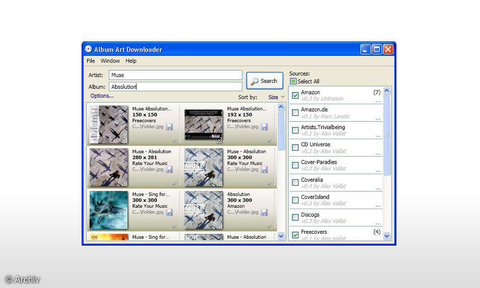This screenshot has height=288, width=480.
Task: Save the 280 x 281 Rate Your Music cover
Action: tap(169, 170)
